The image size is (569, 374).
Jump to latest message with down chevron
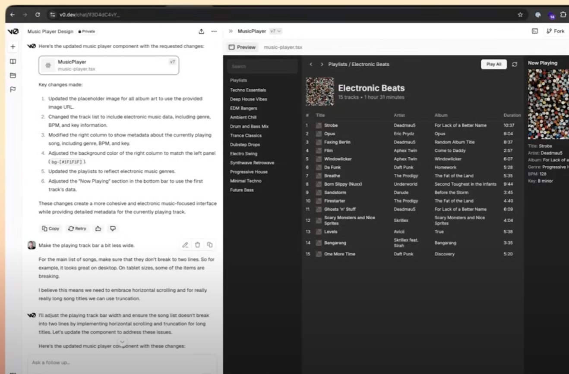point(123,342)
